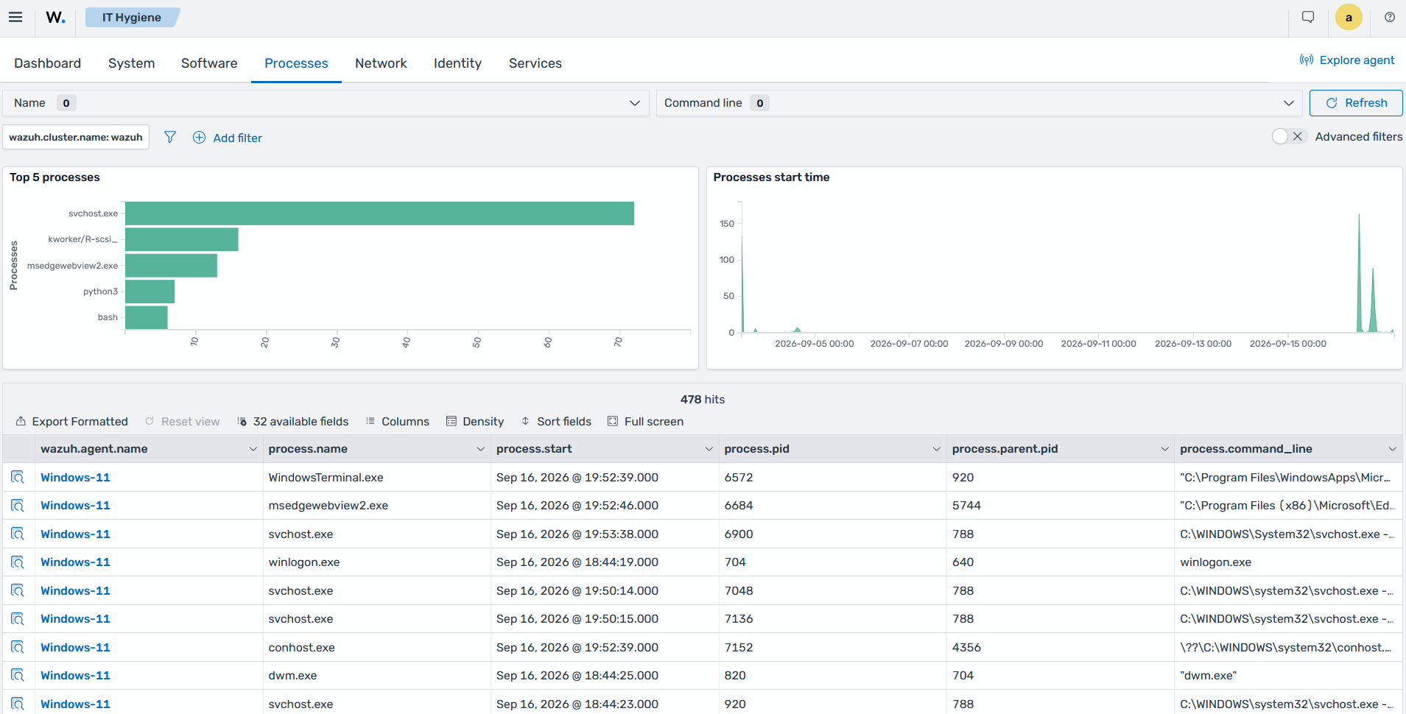Inspect svchost.exe pid 7136 row details
The height and width of the screenshot is (714, 1406).
(18, 619)
